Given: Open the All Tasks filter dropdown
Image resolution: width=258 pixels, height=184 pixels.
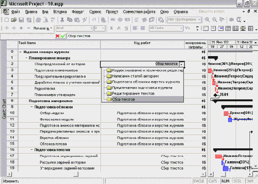Looking at the screenshot, I should click(181, 28).
